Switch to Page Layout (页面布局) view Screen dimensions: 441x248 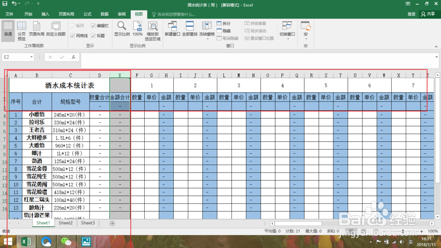pos(37,29)
